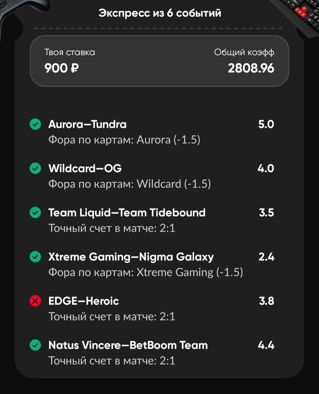Open the Natus Vincere—BetBoom Team match title

click(x=128, y=345)
